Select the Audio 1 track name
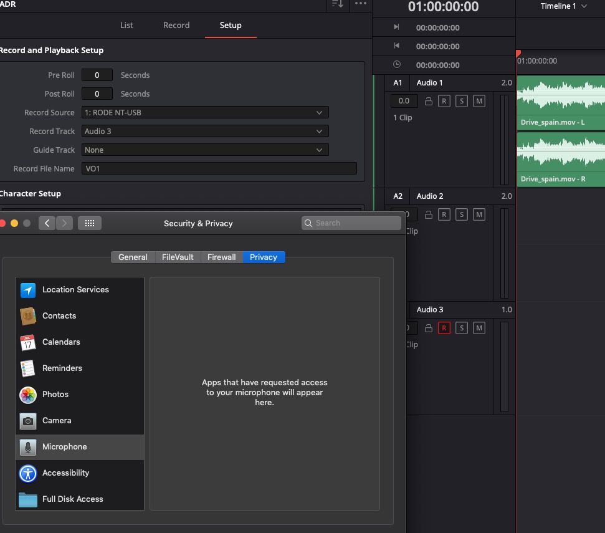Viewport: 605px width, 533px height. 429,82
